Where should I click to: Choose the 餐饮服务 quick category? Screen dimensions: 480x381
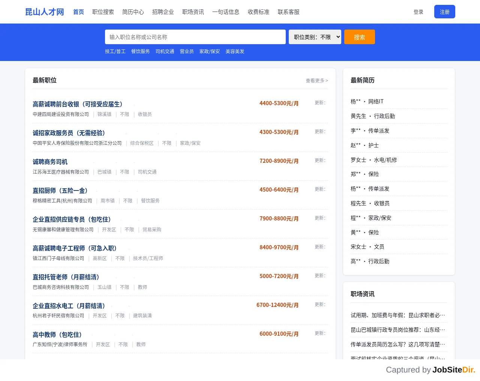tap(141, 51)
